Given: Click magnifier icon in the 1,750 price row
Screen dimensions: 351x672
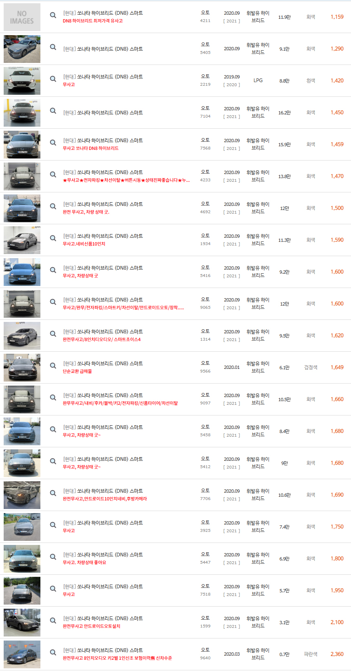Looking at the screenshot, I should (x=53, y=525).
